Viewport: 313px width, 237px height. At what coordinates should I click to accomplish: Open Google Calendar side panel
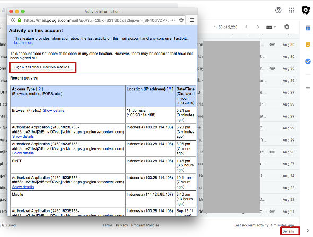[x=308, y=28]
